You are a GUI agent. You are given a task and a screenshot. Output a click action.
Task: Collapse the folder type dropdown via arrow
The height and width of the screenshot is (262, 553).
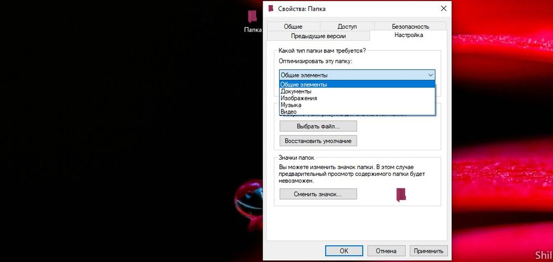click(430, 75)
